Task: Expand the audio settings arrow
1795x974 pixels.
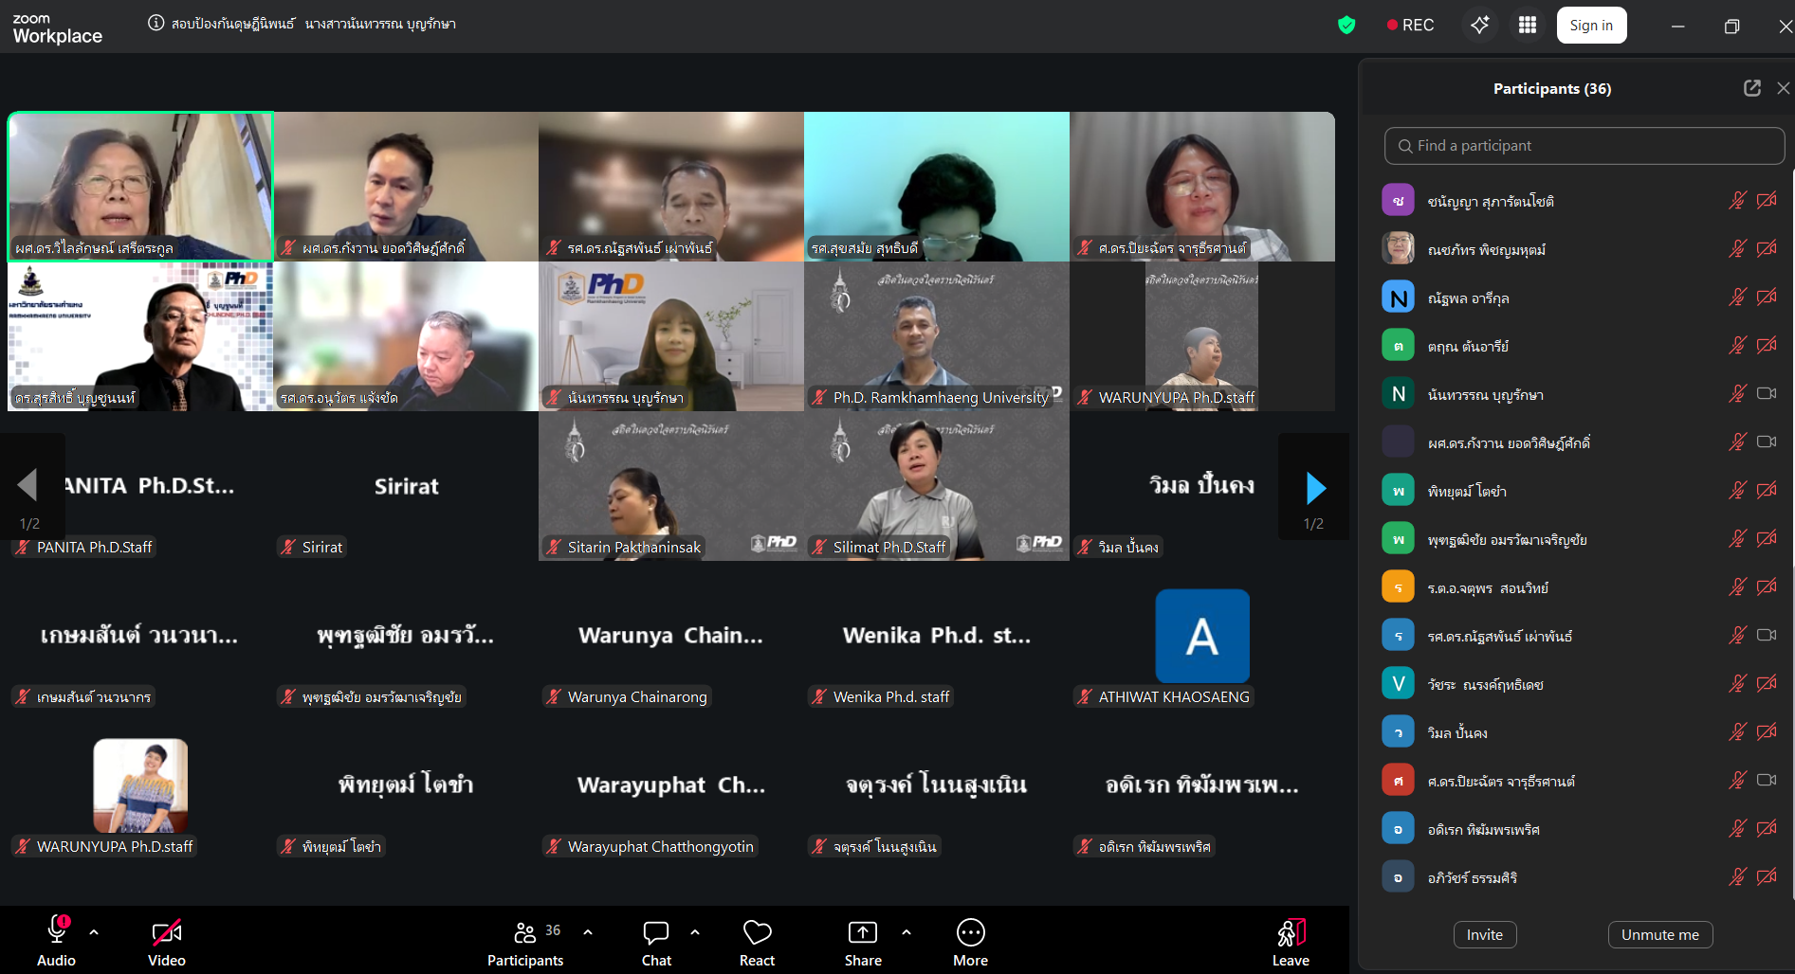Action: click(x=94, y=932)
